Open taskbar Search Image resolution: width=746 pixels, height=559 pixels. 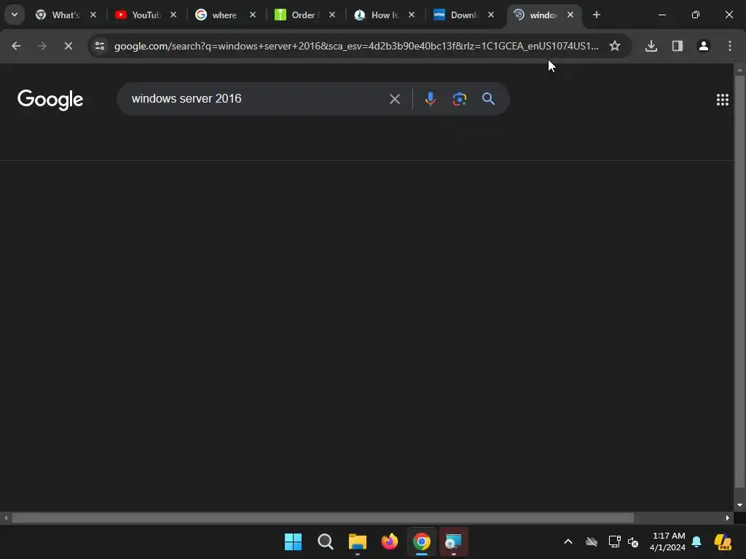pos(326,542)
